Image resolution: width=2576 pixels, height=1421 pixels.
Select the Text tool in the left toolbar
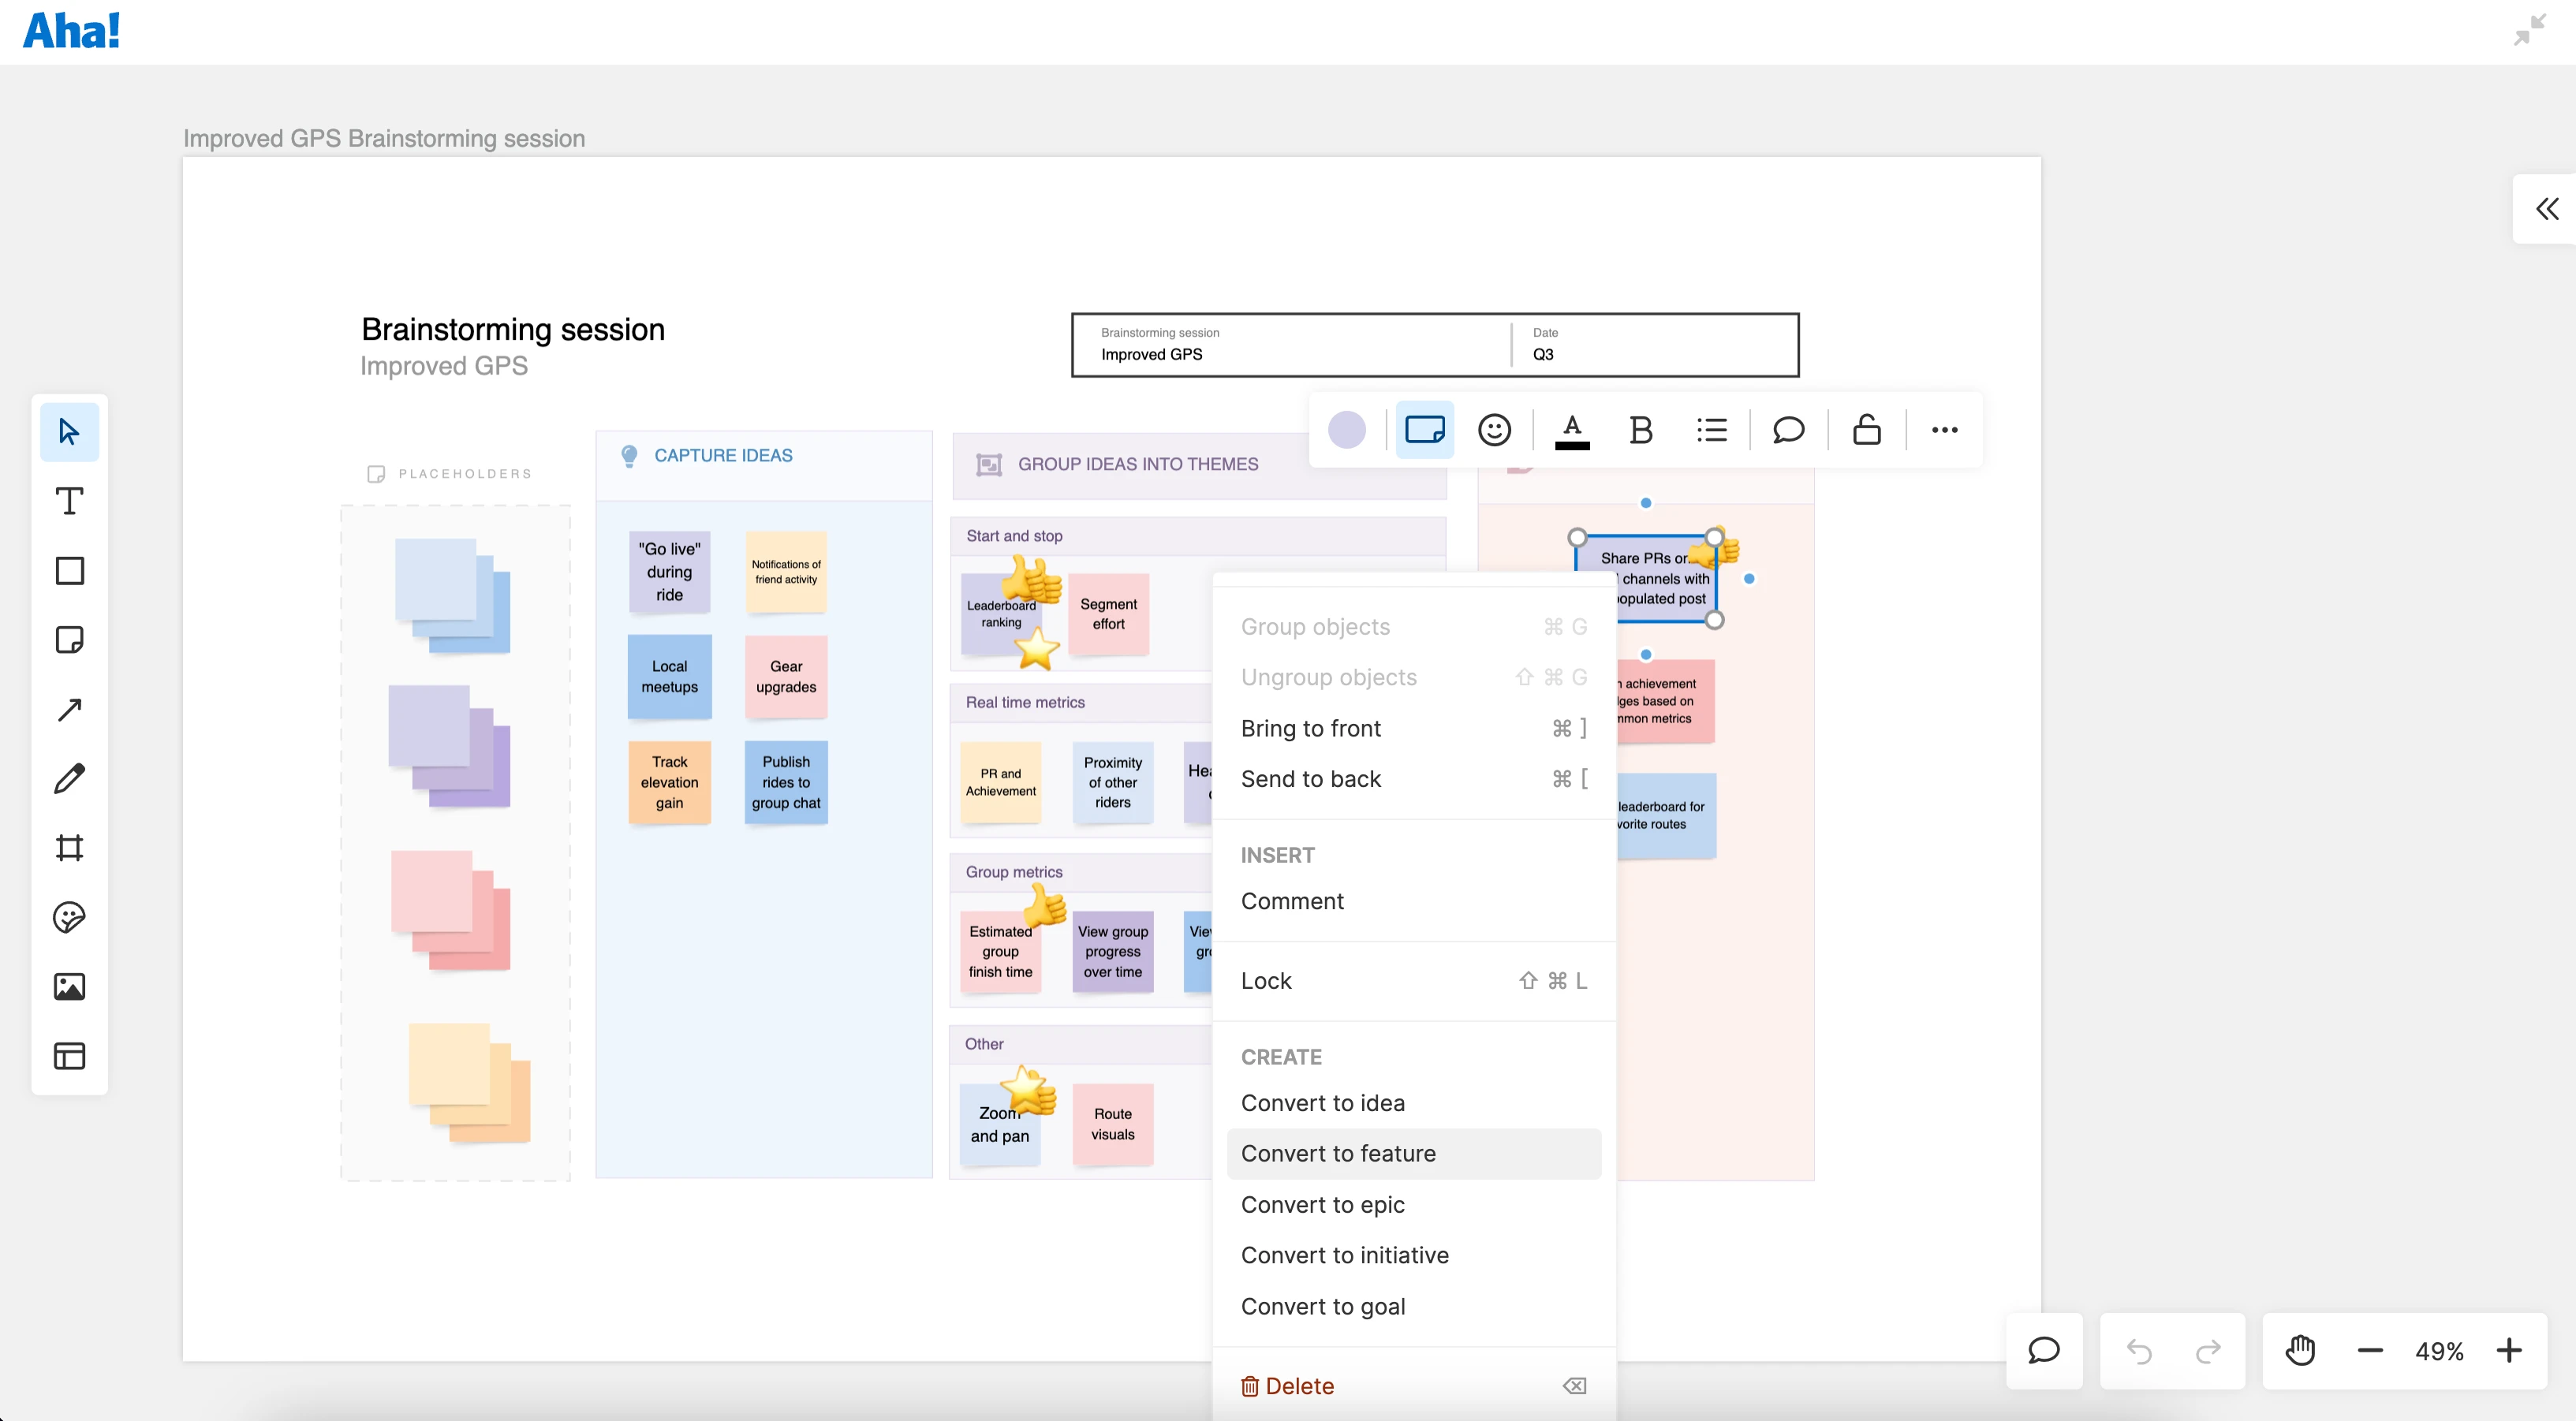69,501
